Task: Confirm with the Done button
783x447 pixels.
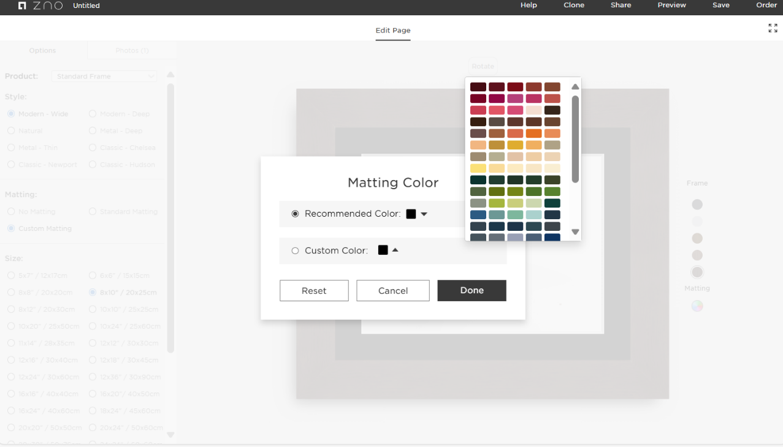Action: (472, 290)
